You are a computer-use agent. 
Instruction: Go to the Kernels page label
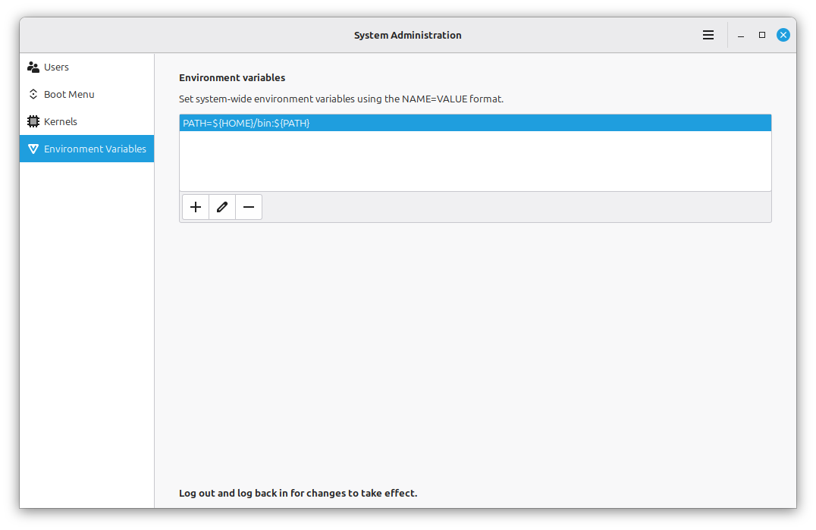pyautogui.click(x=61, y=122)
